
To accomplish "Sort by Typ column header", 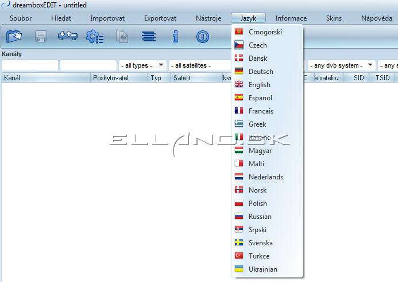I will 159,77.
